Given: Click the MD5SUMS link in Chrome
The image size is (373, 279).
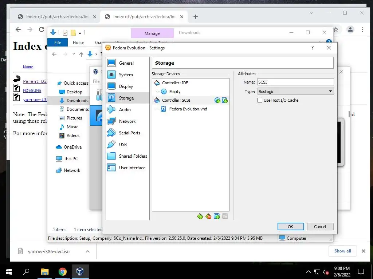Looking at the screenshot, I should pyautogui.click(x=32, y=90).
